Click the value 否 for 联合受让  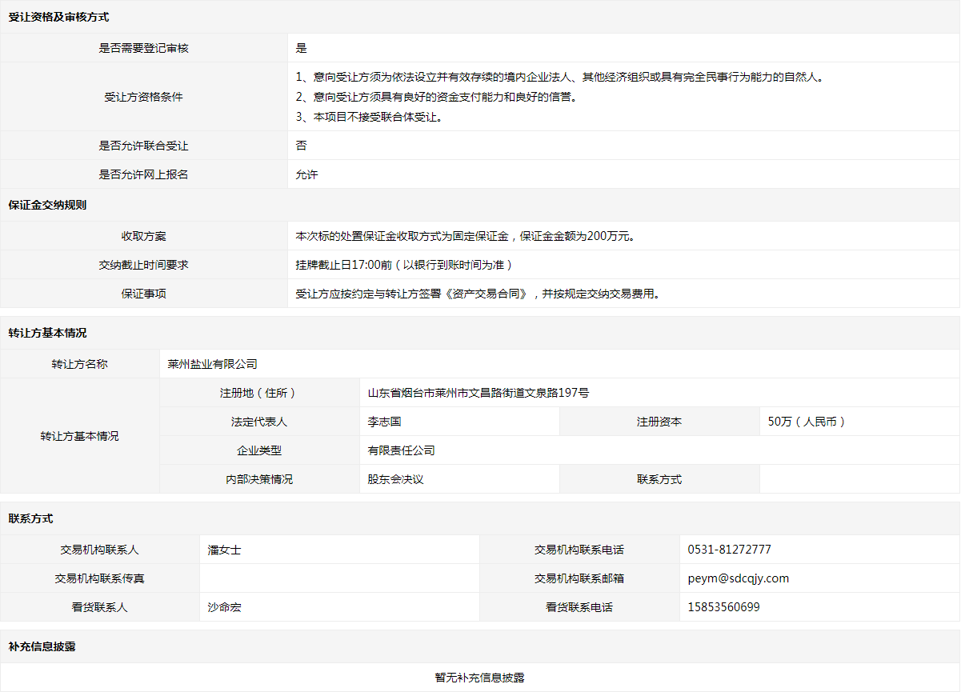point(301,146)
